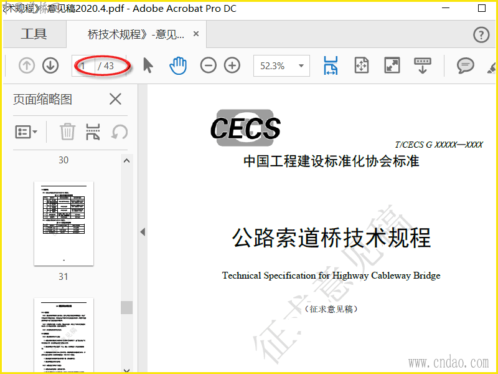Activate the hand pan tool
This screenshot has height=374, width=498.
[178, 65]
